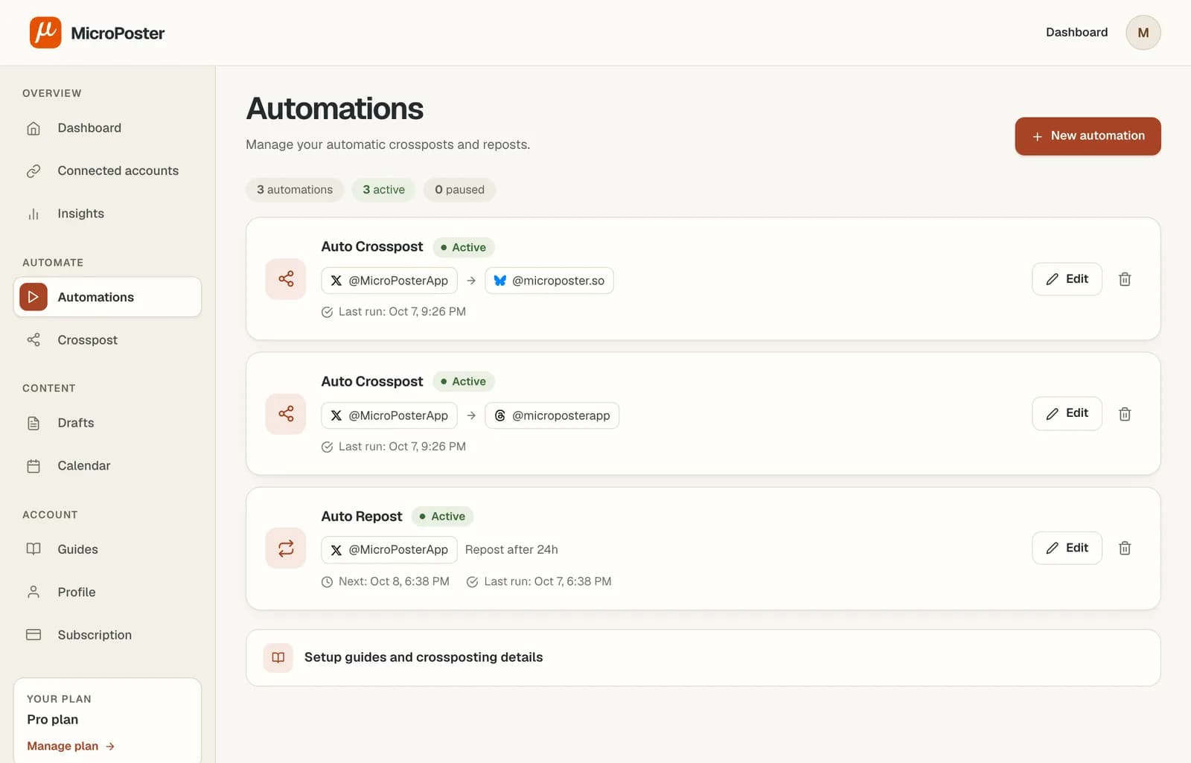Click the house icon next to Dashboard

click(33, 128)
